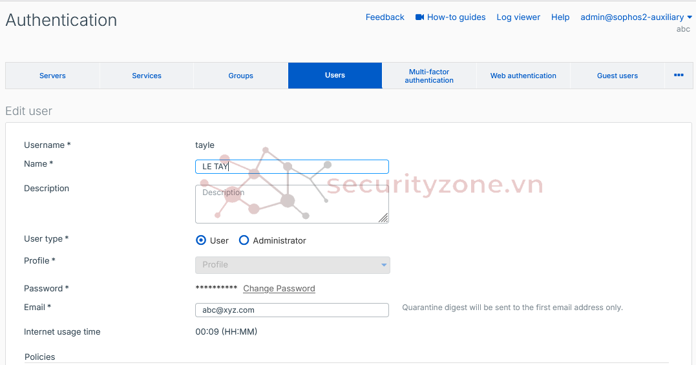The width and height of the screenshot is (696, 365).
Task: Go to the Groups tab
Action: click(x=240, y=76)
